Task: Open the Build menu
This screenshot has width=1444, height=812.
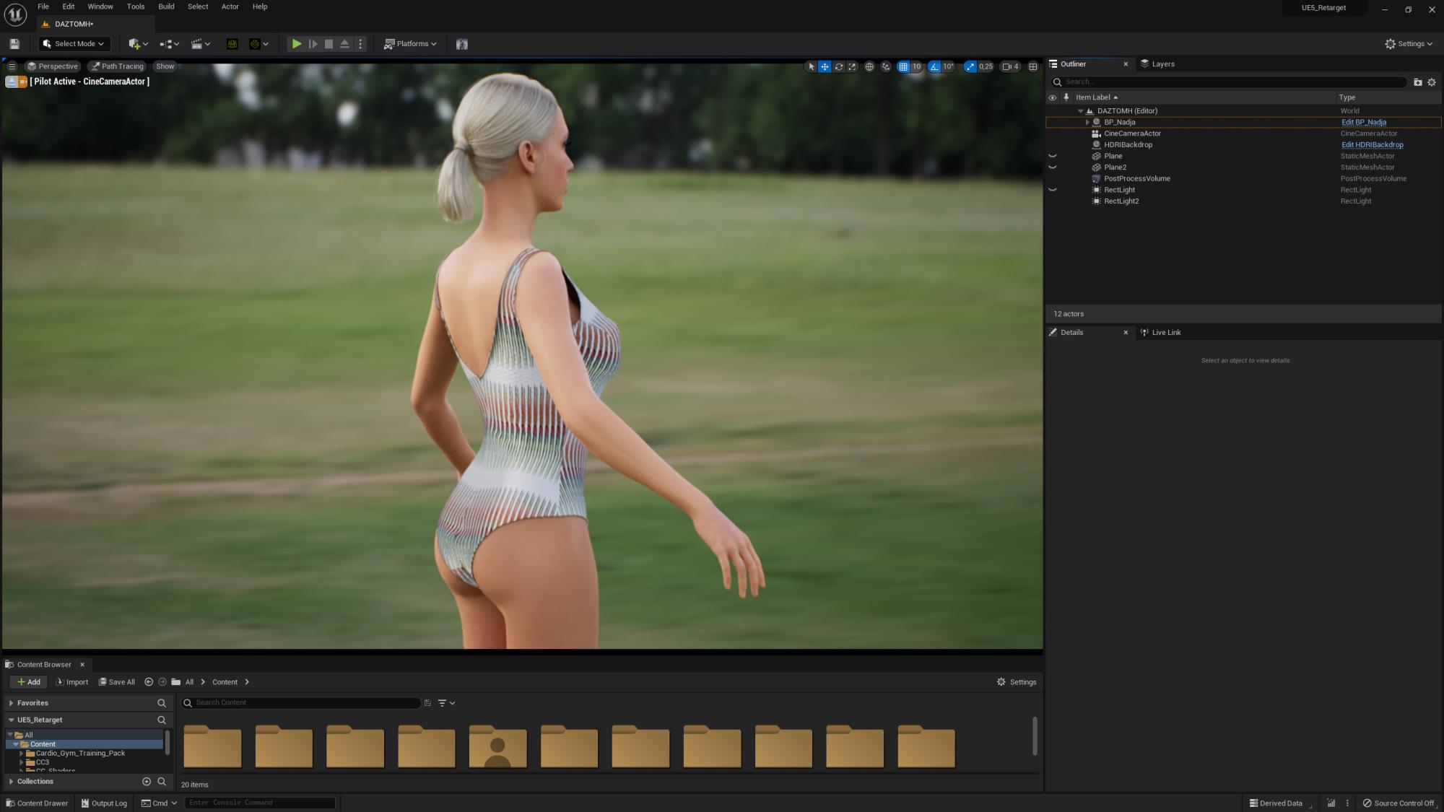Action: [x=166, y=6]
